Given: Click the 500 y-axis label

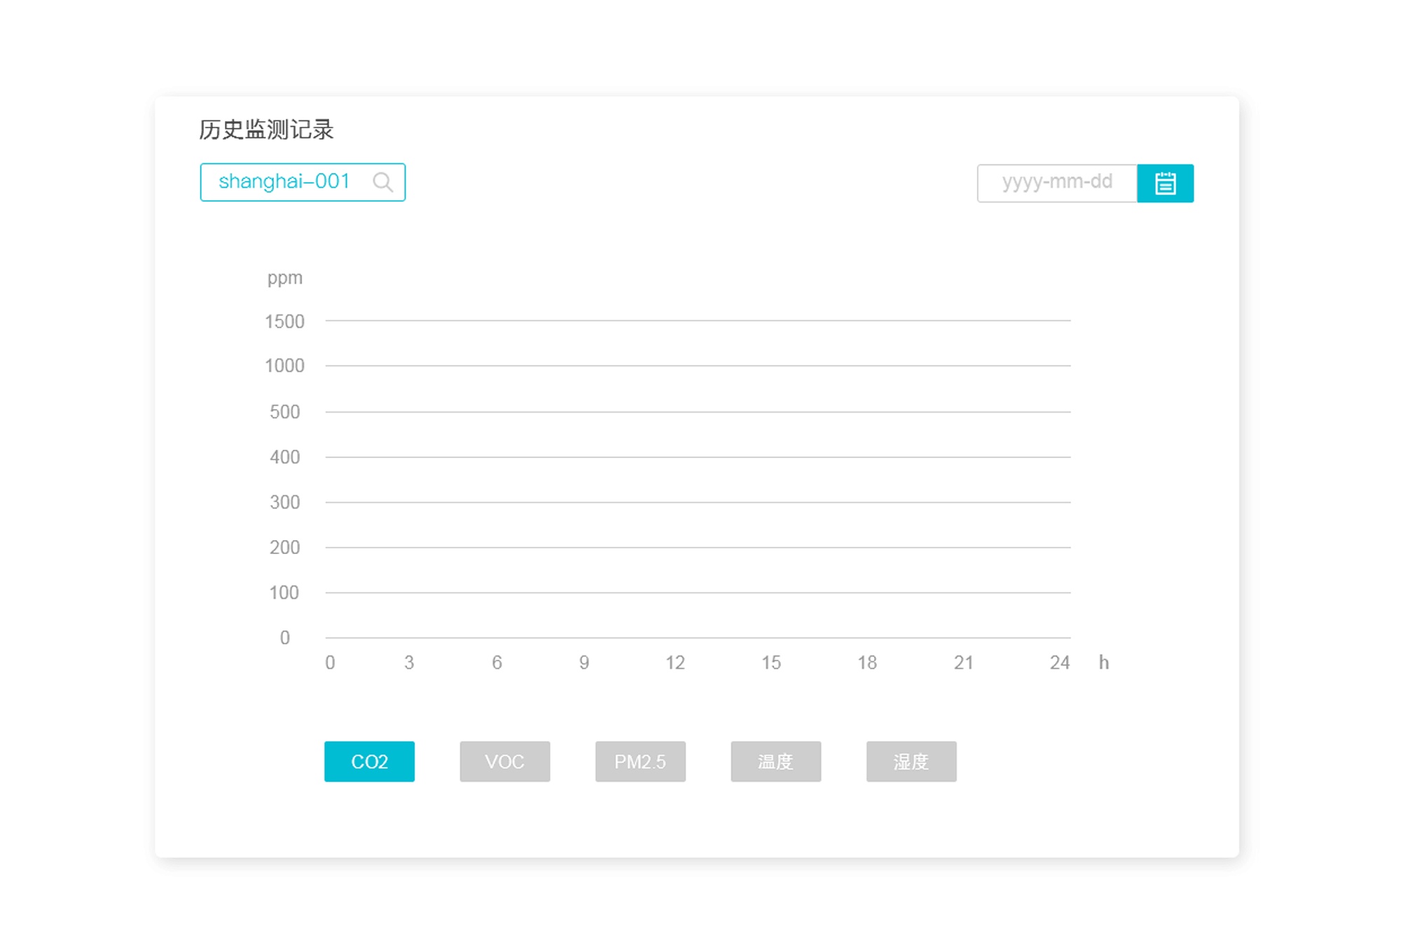Looking at the screenshot, I should pos(284,412).
